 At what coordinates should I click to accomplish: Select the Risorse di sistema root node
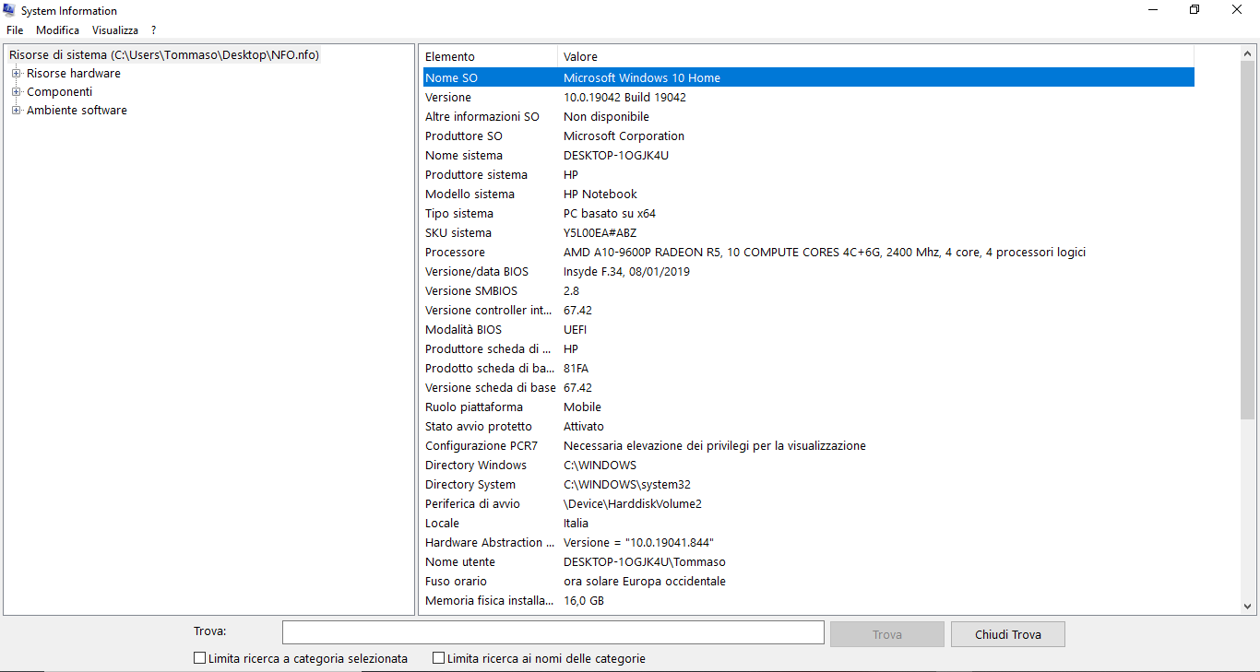[164, 54]
